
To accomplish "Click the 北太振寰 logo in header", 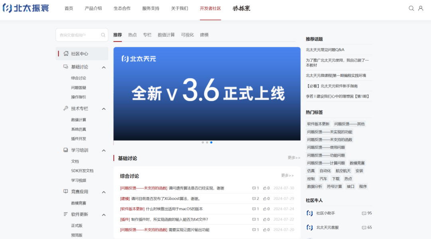I will coord(26,8).
